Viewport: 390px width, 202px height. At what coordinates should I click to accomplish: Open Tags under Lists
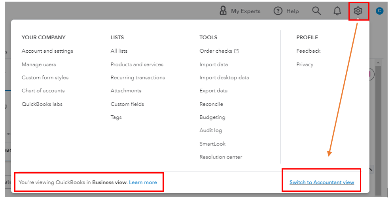(x=116, y=117)
